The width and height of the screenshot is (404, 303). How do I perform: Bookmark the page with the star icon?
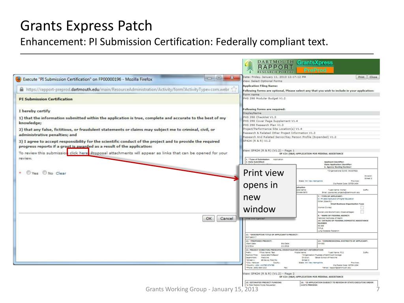point(234,90)
